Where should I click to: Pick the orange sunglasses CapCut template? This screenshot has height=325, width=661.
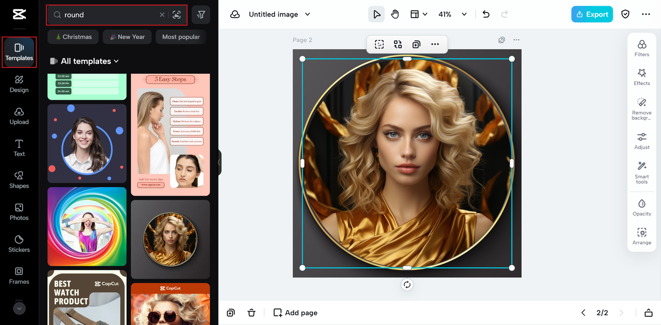coord(170,304)
